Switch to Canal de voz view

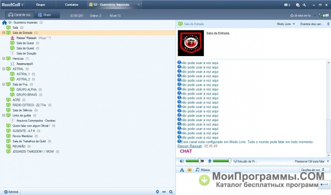click(19, 15)
